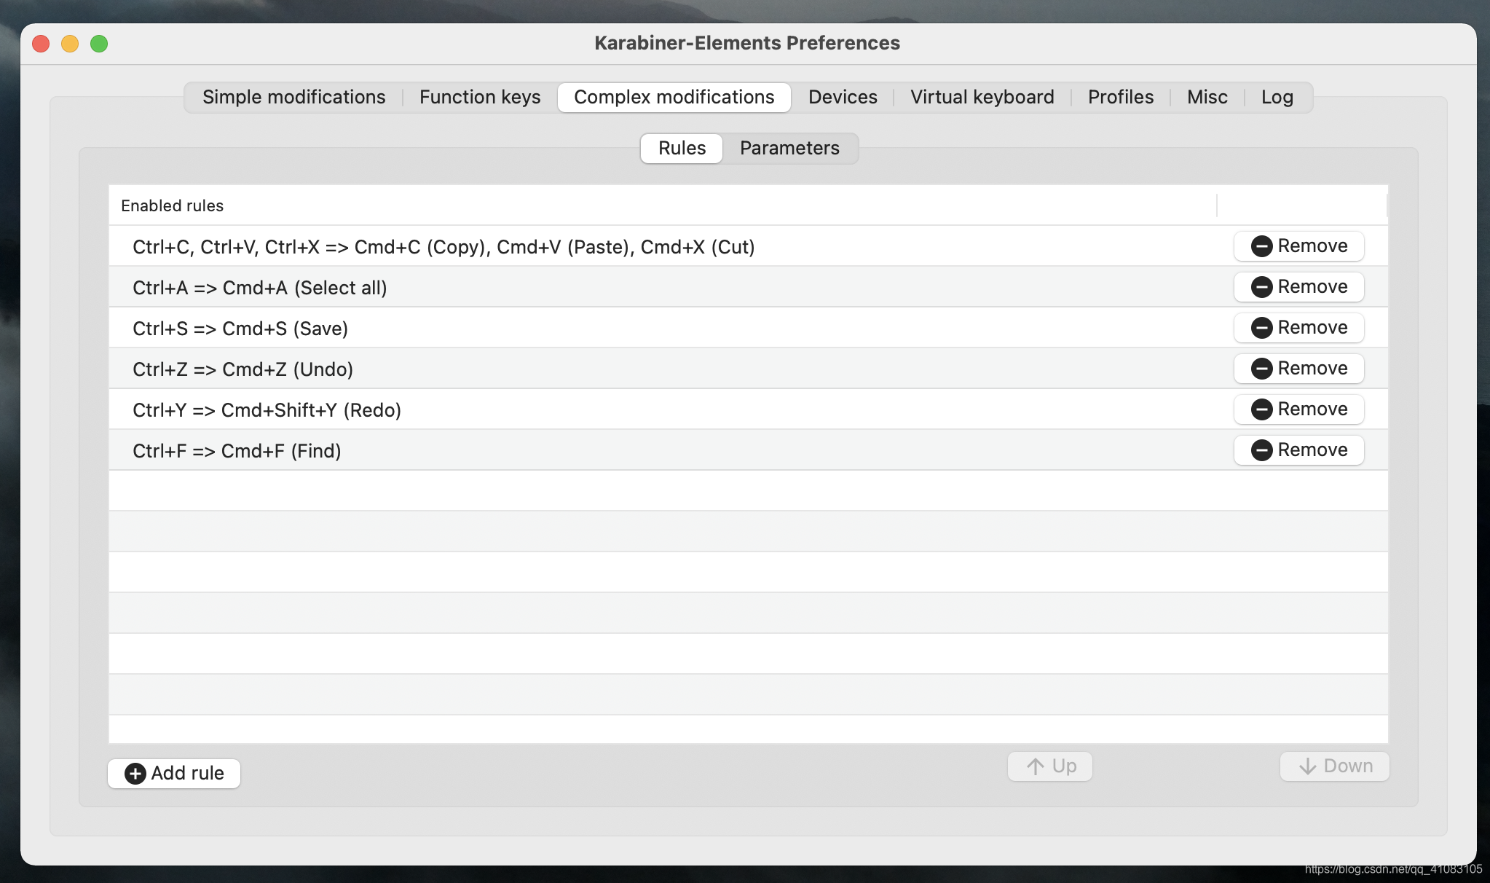1490x883 pixels.
Task: Remove the Ctrl+A Select all rule
Action: (x=1298, y=287)
